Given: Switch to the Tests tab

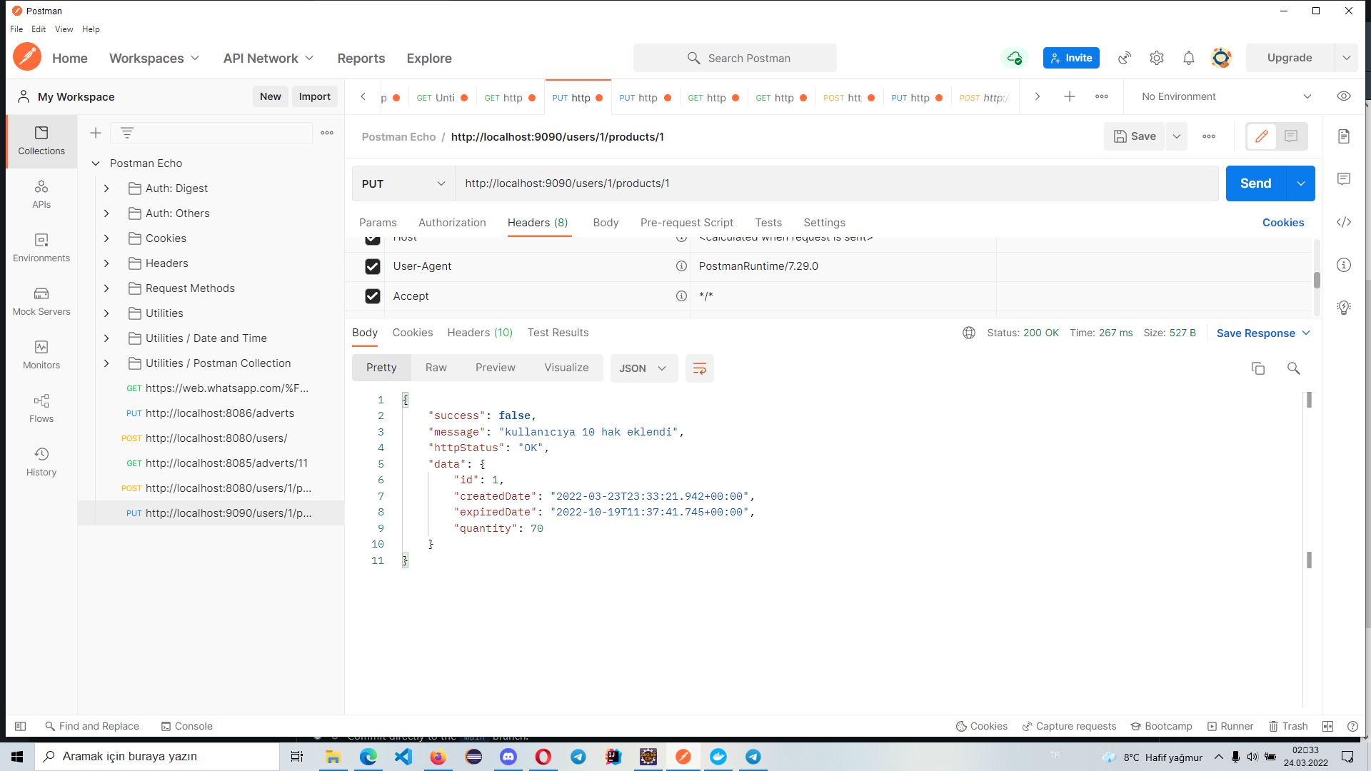Looking at the screenshot, I should pyautogui.click(x=768, y=222).
